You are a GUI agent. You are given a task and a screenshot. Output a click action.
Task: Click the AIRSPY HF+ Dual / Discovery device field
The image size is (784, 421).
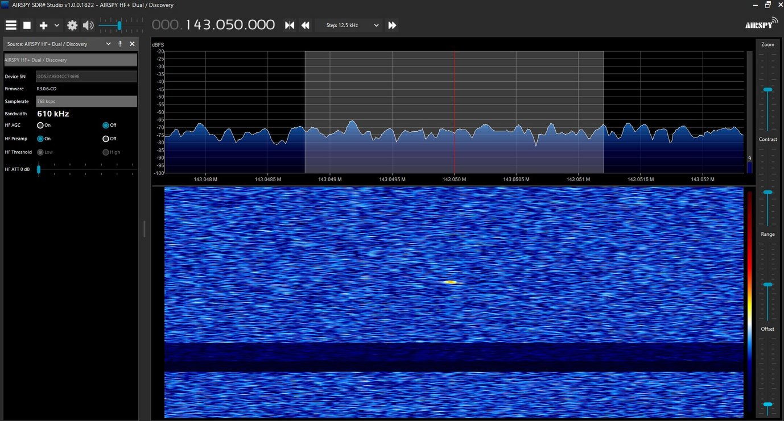click(x=71, y=60)
